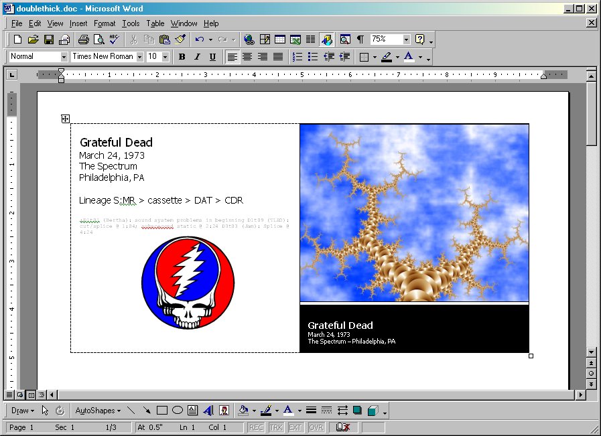Set text columns
601x436 pixels.
click(x=311, y=39)
